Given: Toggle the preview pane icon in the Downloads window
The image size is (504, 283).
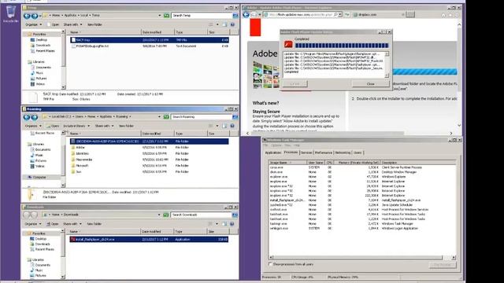Looking at the screenshot, I should [x=224, y=223].
